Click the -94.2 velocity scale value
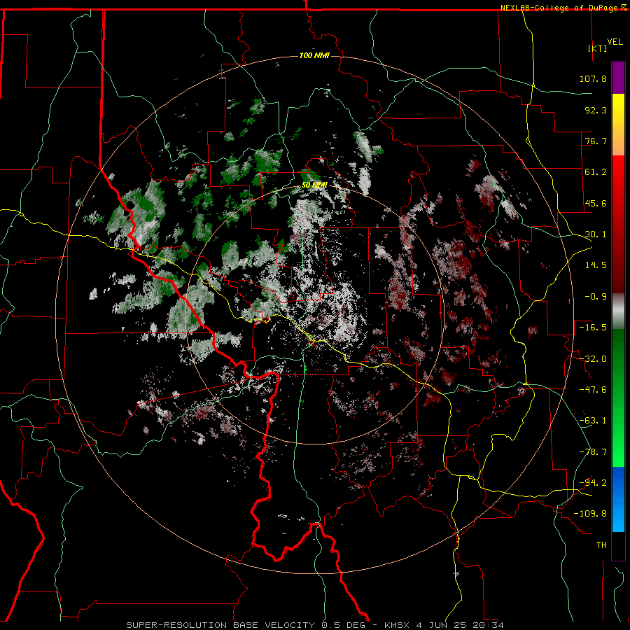Image resolution: width=630 pixels, height=630 pixels. (x=593, y=483)
